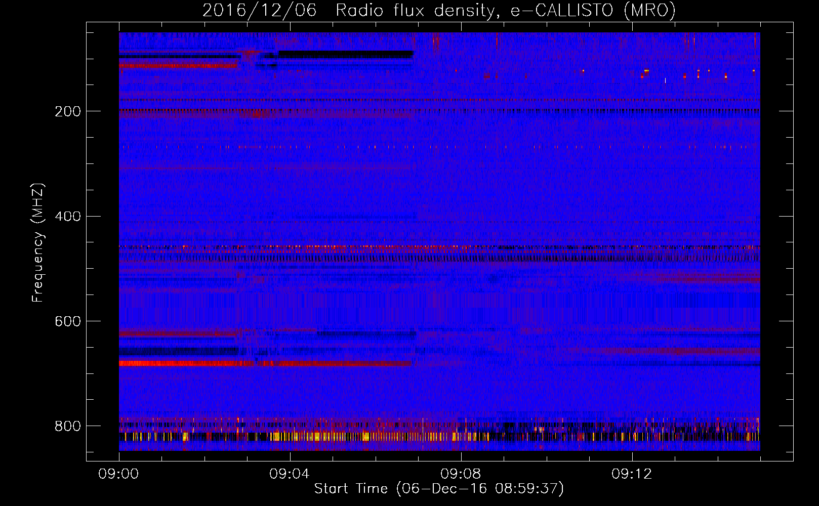Click the plot title '2016/12/06 Radio flux density, e-CALLISTO (MRO)'
The width and height of the screenshot is (819, 506).
coord(439,10)
